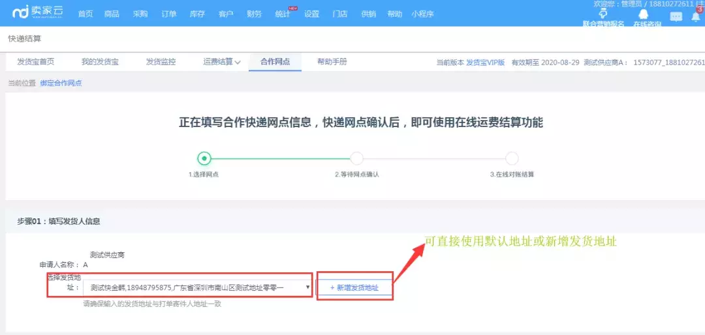Click the 卖家云 logo
Screen dimensions: 705x335
pos(38,12)
